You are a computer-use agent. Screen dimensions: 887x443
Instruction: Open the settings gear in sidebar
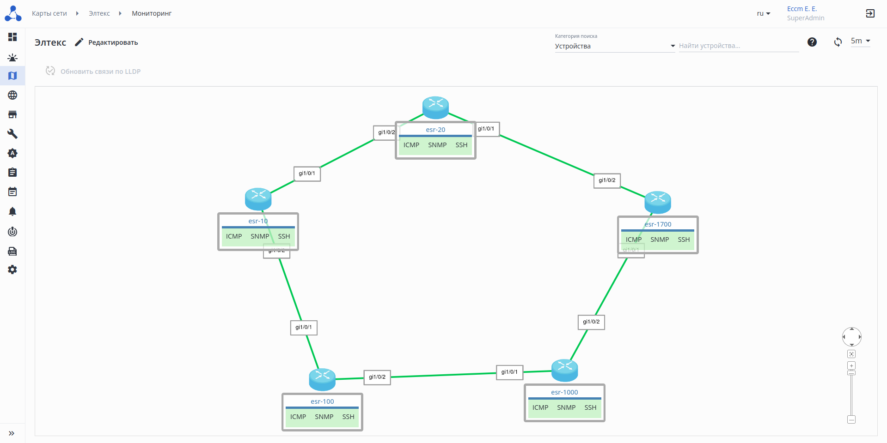point(12,269)
